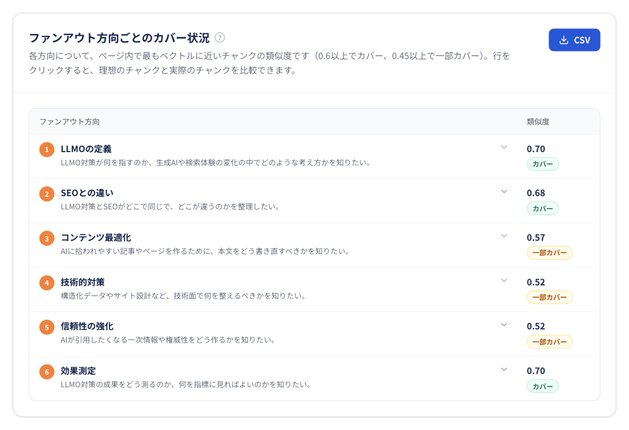The image size is (629, 430).
Task: Expand the LLMOの定義 row chevron
Action: click(x=504, y=147)
